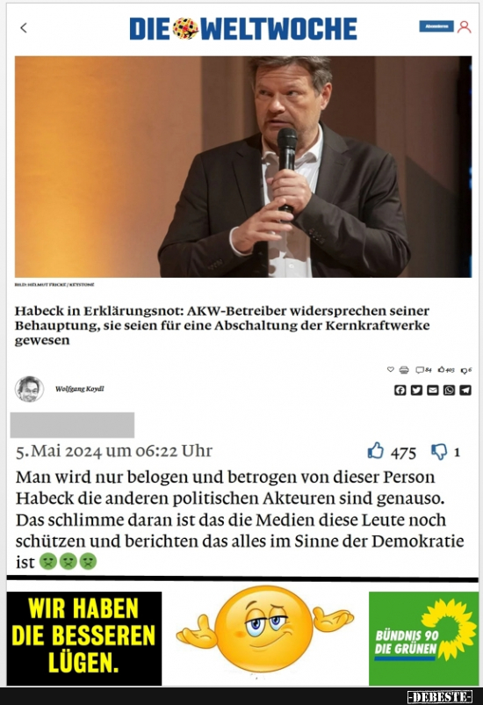Viewport: 483px width, 705px height.
Task: Open the Die Weltwoche logo homepage
Action: point(243,28)
